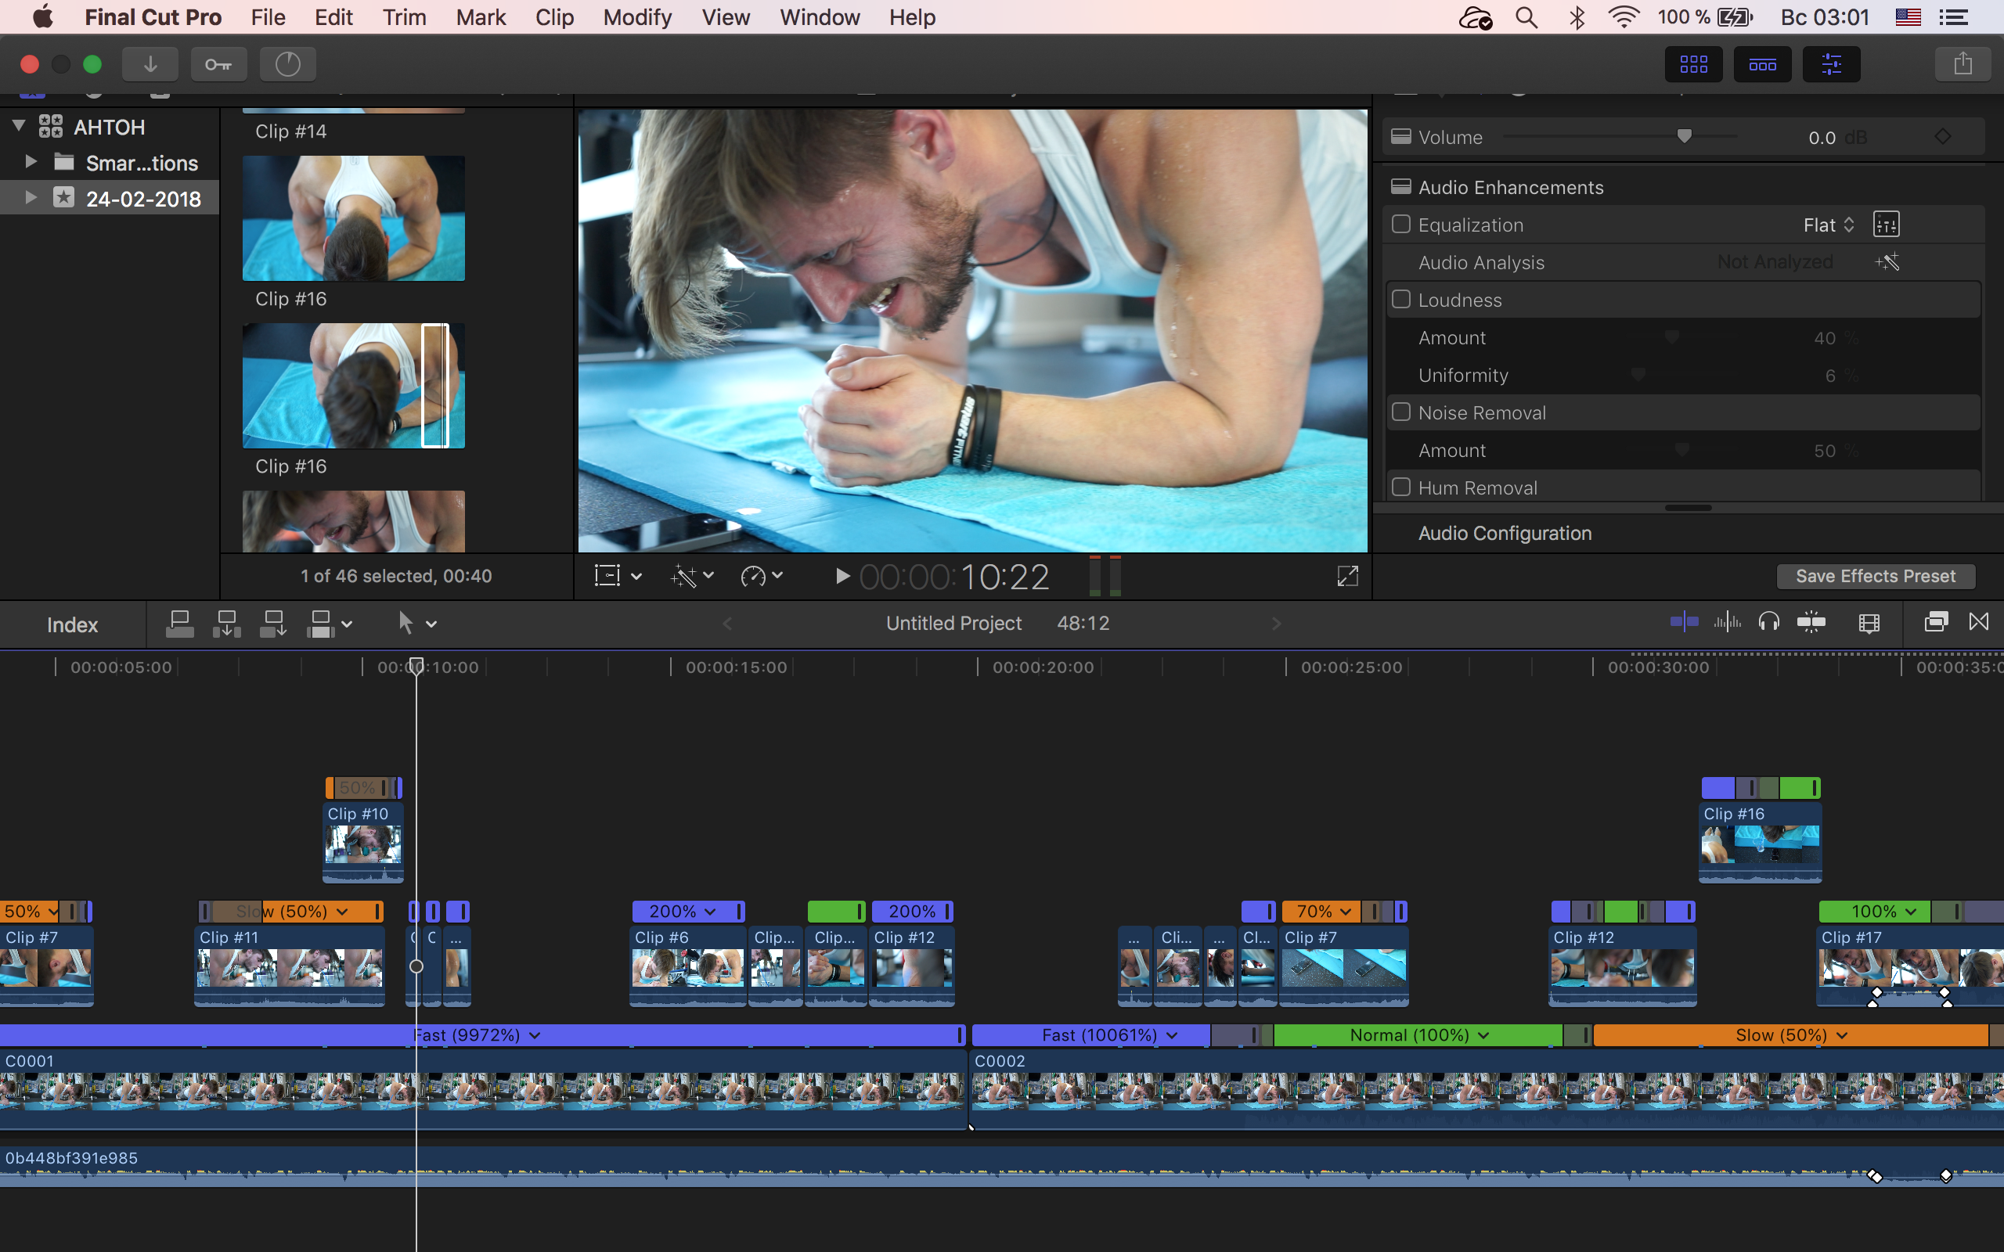Viewport: 2004px width, 1252px height.
Task: Expand the 24-02-2018 event disclosure triangle
Action: tap(31, 198)
